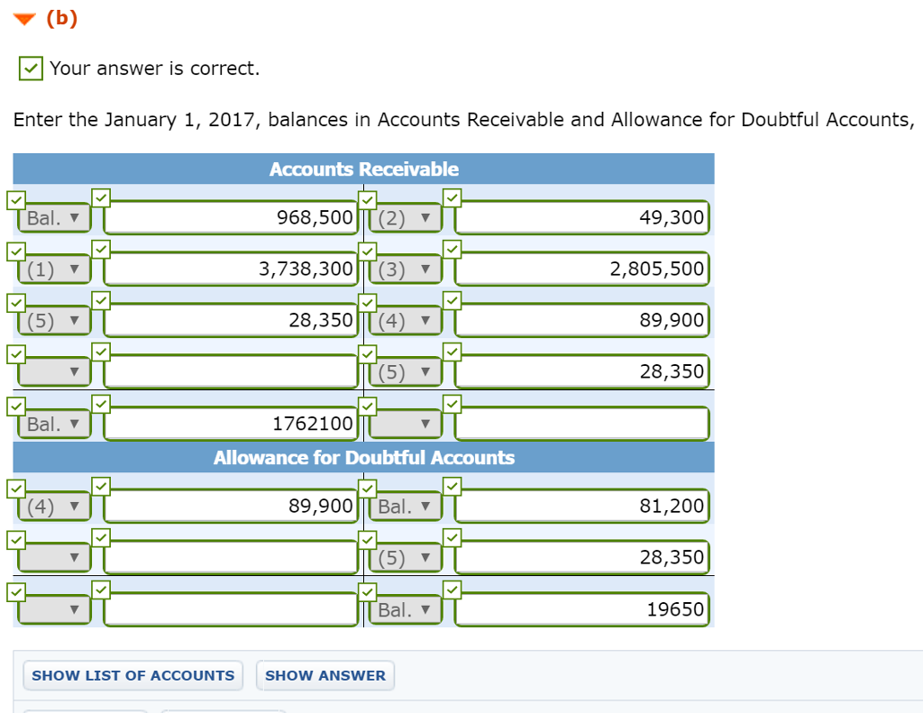The height and width of the screenshot is (713, 923).
Task: Open the Bal. dropdown in Allowance for Doubtful Accounts
Action: point(405,506)
